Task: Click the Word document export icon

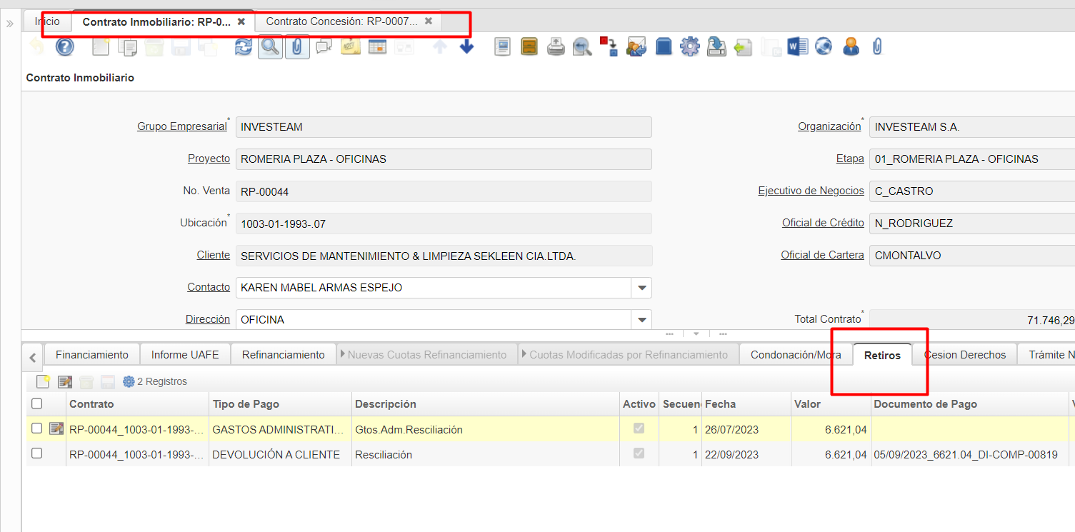Action: coord(796,47)
